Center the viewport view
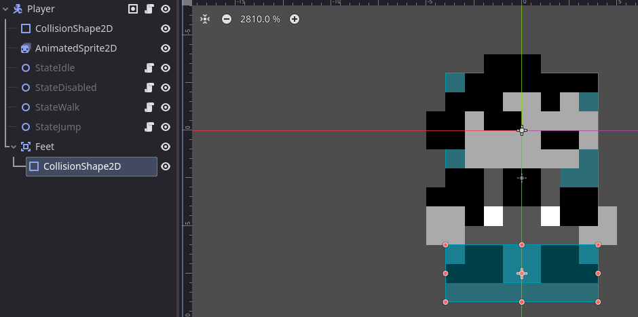Image resolution: width=638 pixels, height=317 pixels. point(205,19)
